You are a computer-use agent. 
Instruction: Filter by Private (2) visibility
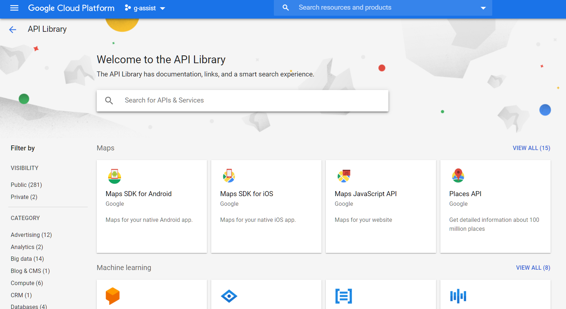click(x=24, y=197)
